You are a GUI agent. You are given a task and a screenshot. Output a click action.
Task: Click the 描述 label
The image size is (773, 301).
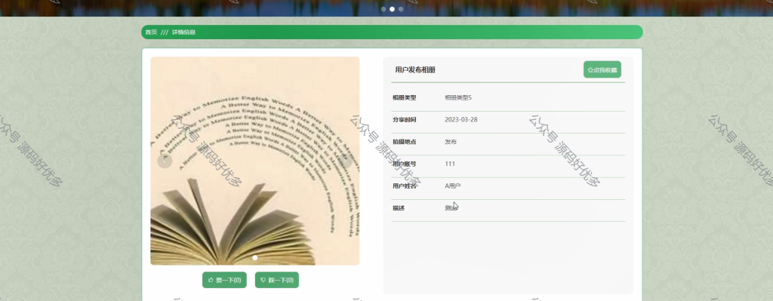coord(399,208)
